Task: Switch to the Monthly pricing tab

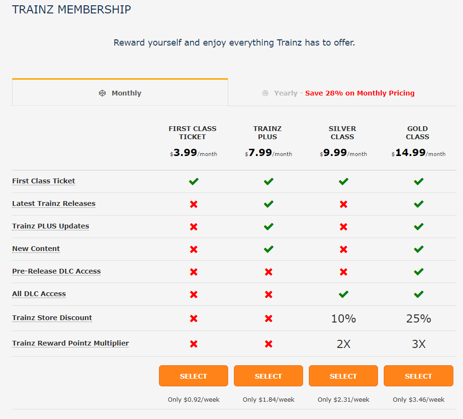Action: [x=120, y=93]
